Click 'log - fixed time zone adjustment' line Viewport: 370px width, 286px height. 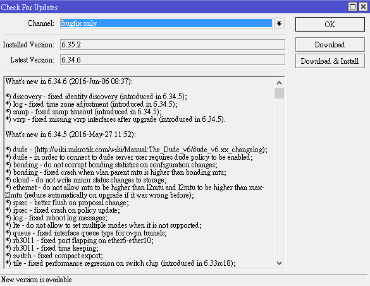(92, 104)
